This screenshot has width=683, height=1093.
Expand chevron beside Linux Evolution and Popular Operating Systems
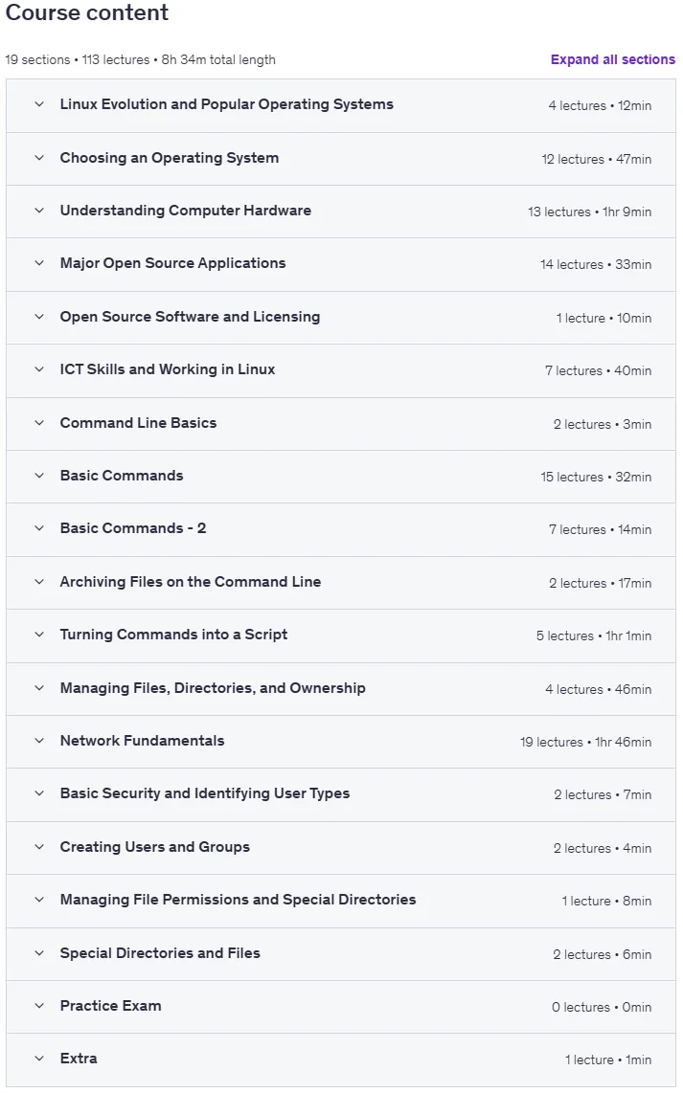tap(39, 104)
